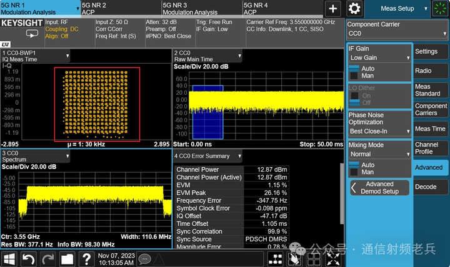Open the Phase Noise Optimization dropdown
The width and height of the screenshot is (450, 267).
379,132
